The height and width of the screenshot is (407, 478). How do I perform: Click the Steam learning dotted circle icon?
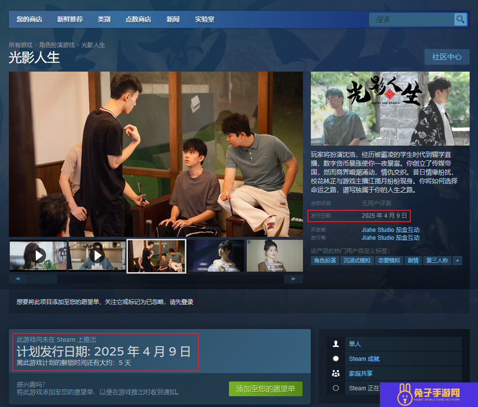336,388
